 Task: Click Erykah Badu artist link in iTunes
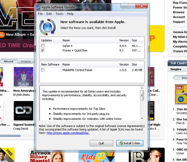coord(22,95)
